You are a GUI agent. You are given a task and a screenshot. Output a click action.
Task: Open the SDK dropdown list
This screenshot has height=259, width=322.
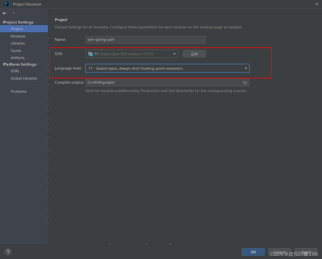174,54
